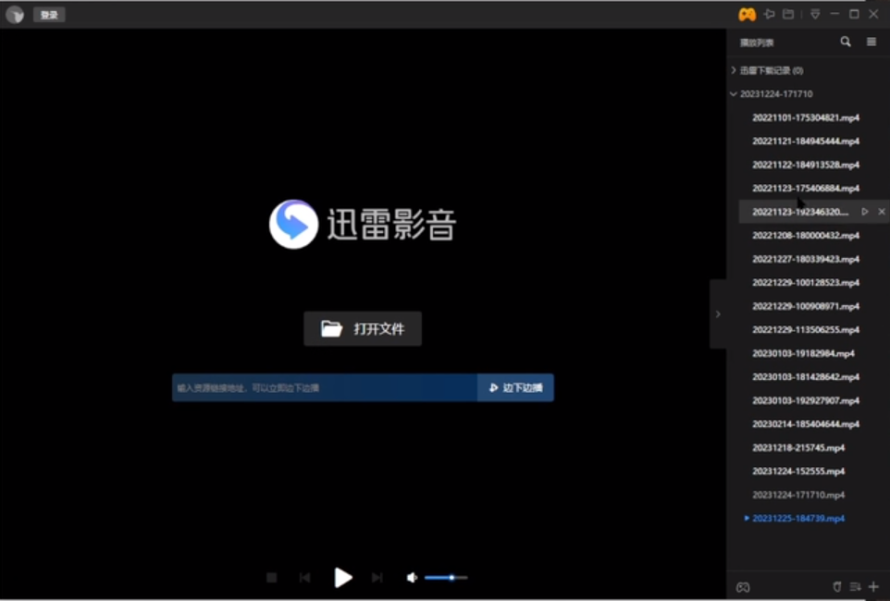The image size is (890, 601).
Task: Select 20230103-19182984.mp4 in playlist
Action: 803,353
